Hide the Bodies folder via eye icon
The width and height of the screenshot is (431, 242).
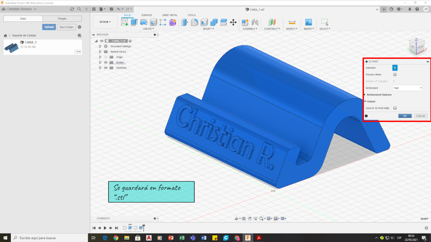pos(106,63)
